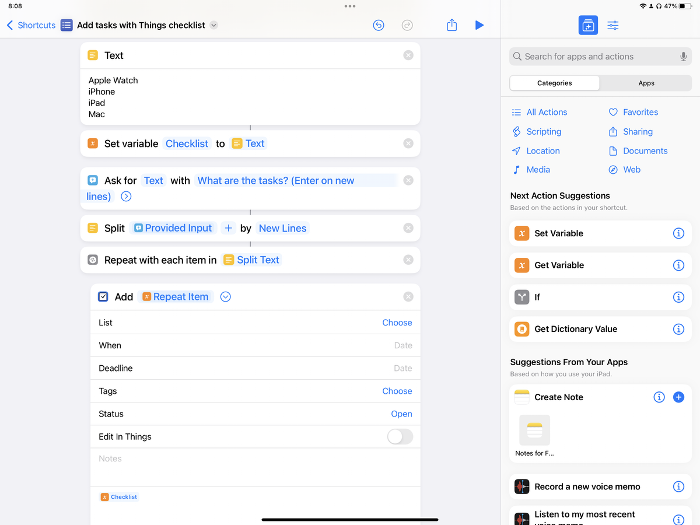Viewport: 700px width, 525px height.
Task: Enable the Edit In Things toggle
Action: 400,436
